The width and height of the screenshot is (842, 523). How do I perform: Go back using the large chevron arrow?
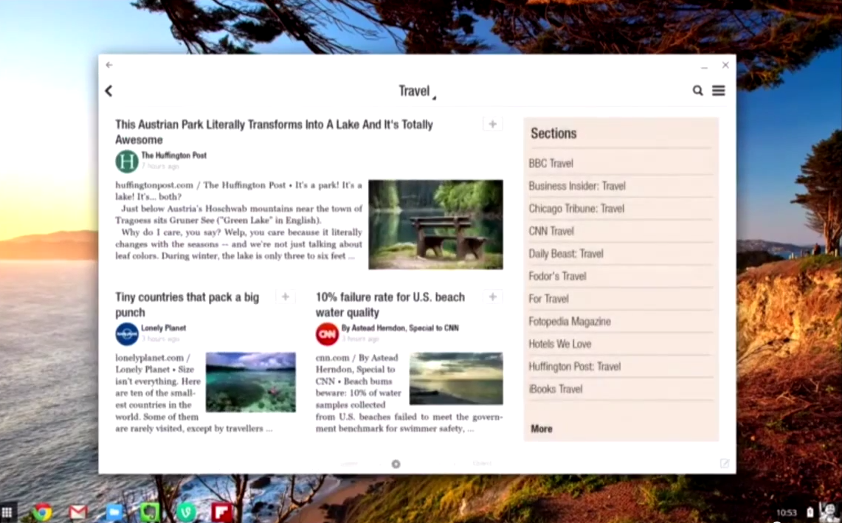tap(108, 91)
